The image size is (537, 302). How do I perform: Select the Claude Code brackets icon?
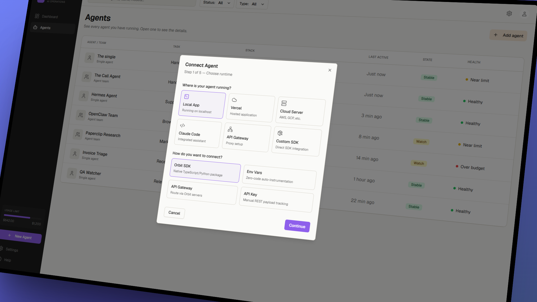tap(182, 125)
